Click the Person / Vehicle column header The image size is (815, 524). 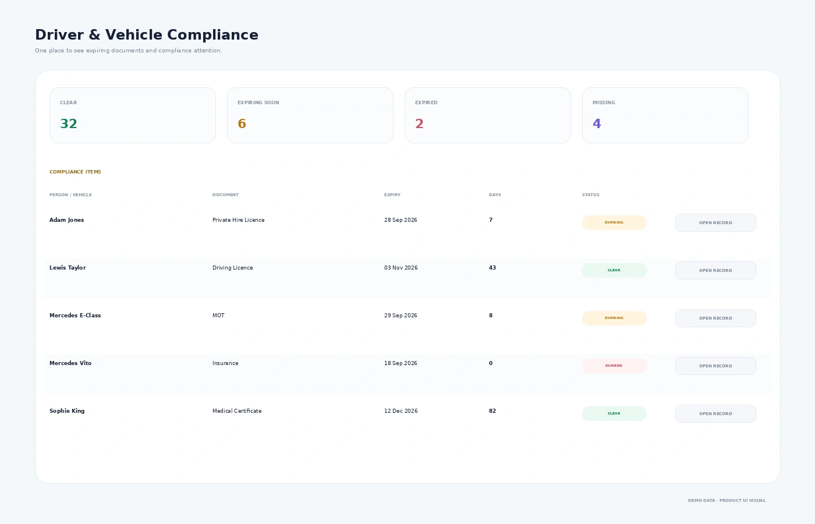pyautogui.click(x=70, y=195)
